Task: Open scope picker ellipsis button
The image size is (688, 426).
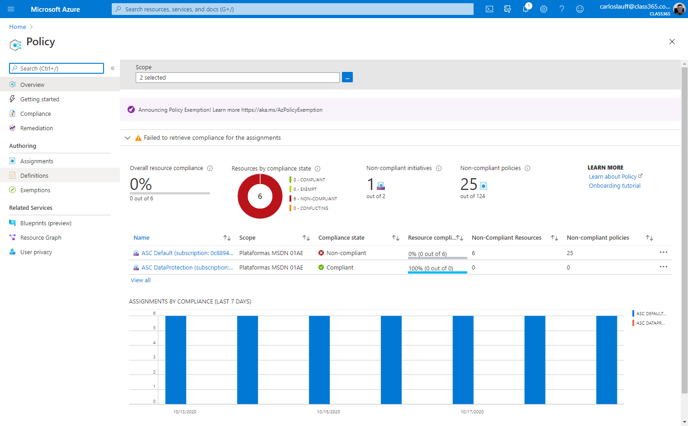Action: coord(347,77)
